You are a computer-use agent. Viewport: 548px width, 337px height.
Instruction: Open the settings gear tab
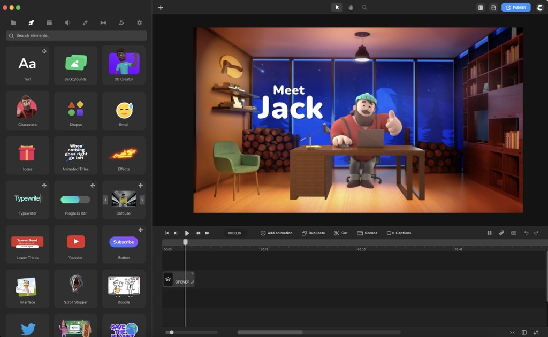point(140,23)
